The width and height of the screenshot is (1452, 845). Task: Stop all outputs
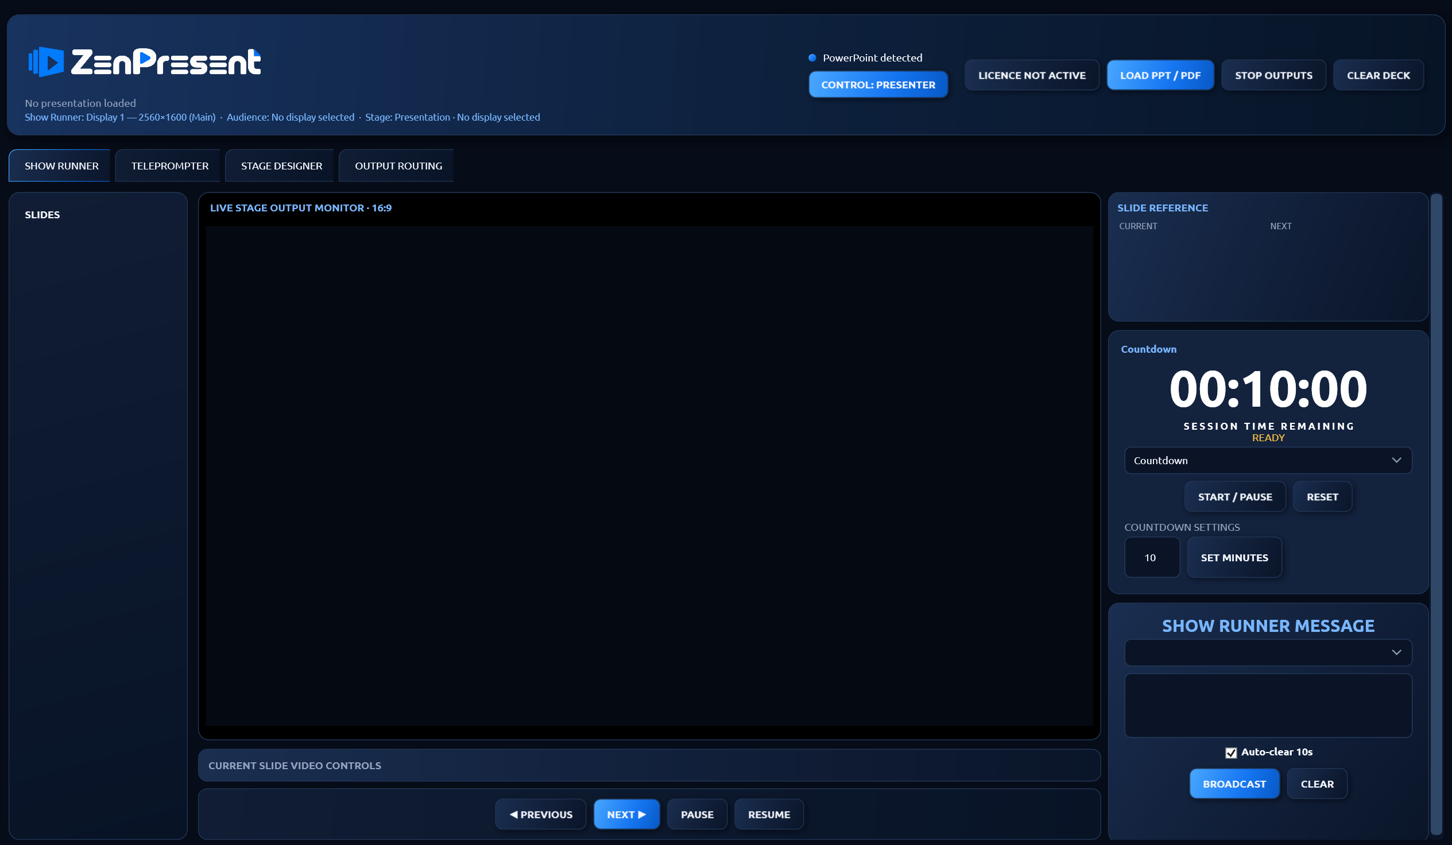(x=1273, y=75)
